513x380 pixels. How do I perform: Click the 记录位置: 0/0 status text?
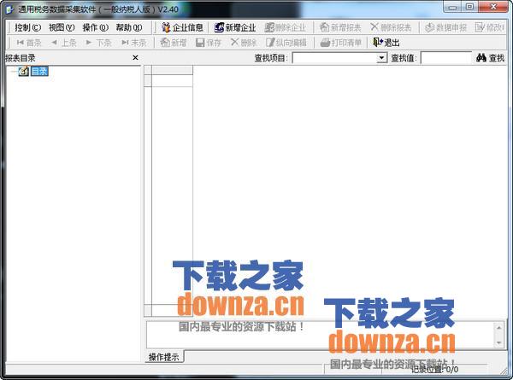(x=435, y=370)
